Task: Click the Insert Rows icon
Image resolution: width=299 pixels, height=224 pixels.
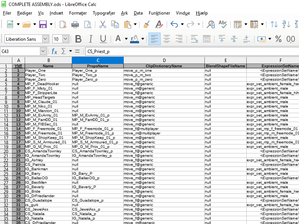Action: 238,24
